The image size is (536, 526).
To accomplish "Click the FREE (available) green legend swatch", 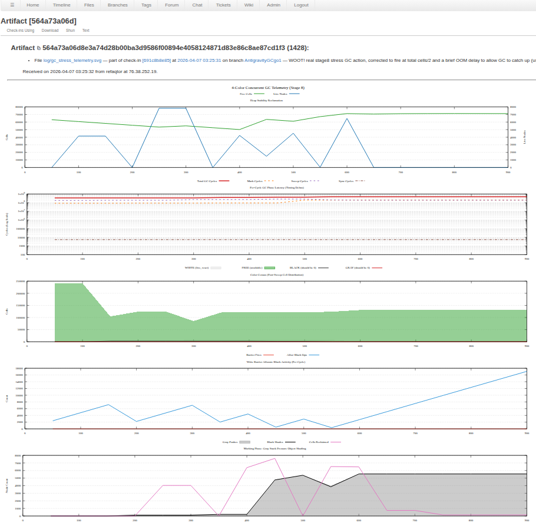I will point(270,267).
